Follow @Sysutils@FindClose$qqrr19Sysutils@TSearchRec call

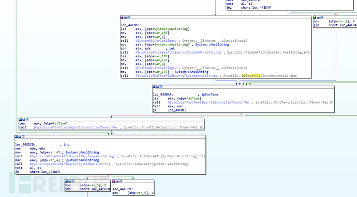(76, 127)
